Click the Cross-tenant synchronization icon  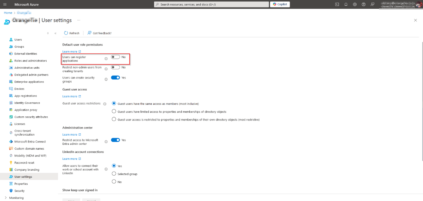(11, 133)
